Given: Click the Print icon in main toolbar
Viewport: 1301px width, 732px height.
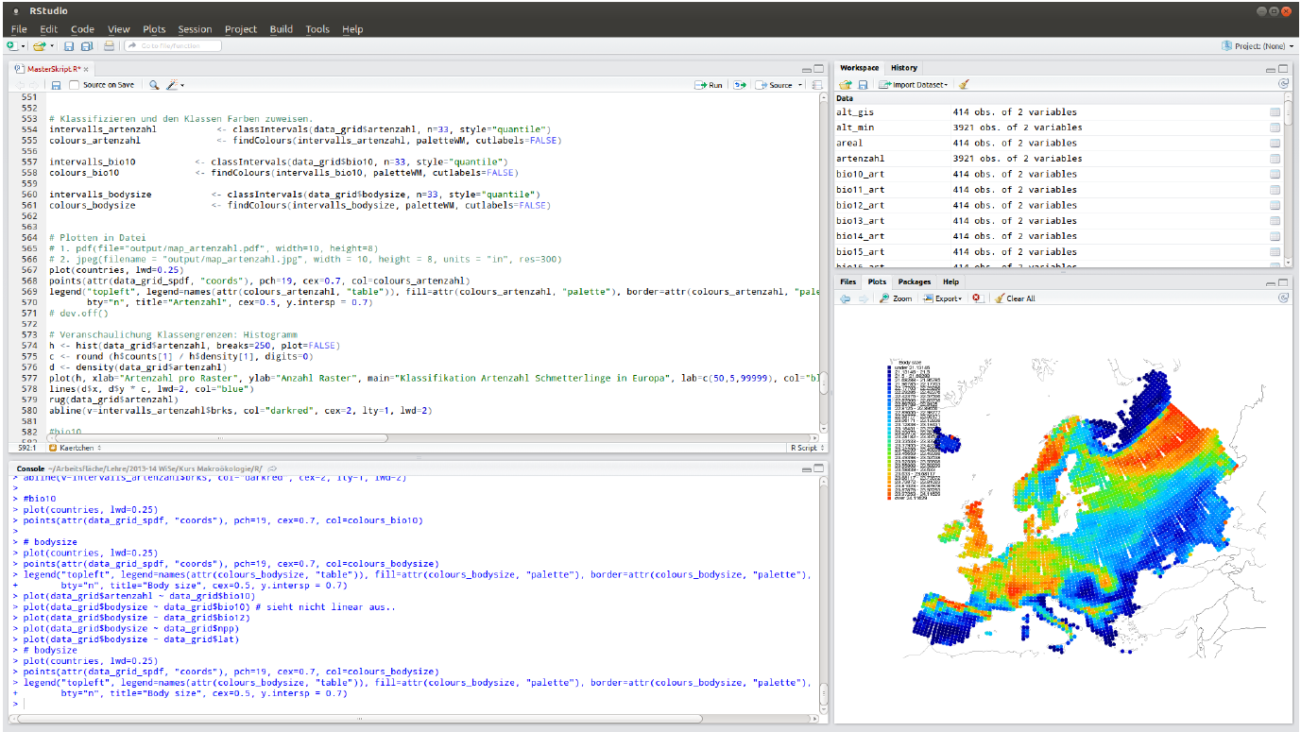Looking at the screenshot, I should pos(109,45).
